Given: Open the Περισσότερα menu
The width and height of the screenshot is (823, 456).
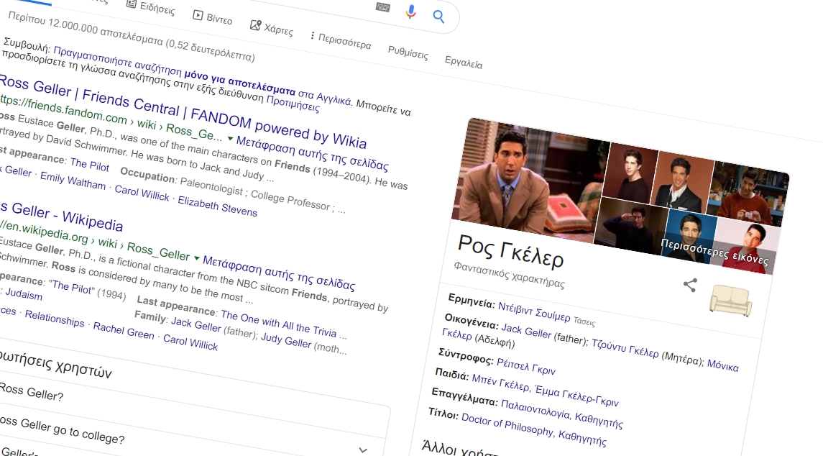Looking at the screenshot, I should 340,40.
